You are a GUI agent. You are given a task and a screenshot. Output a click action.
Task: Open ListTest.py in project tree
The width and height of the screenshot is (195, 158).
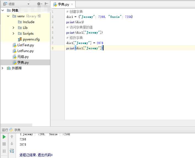point(26,45)
